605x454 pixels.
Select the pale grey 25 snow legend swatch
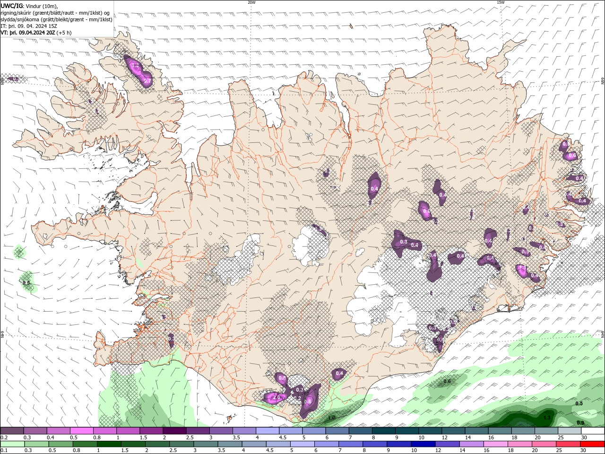click(569, 431)
